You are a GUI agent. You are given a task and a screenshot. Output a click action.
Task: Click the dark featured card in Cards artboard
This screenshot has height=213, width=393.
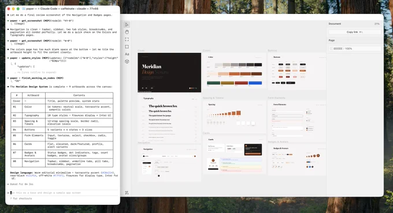253,150
